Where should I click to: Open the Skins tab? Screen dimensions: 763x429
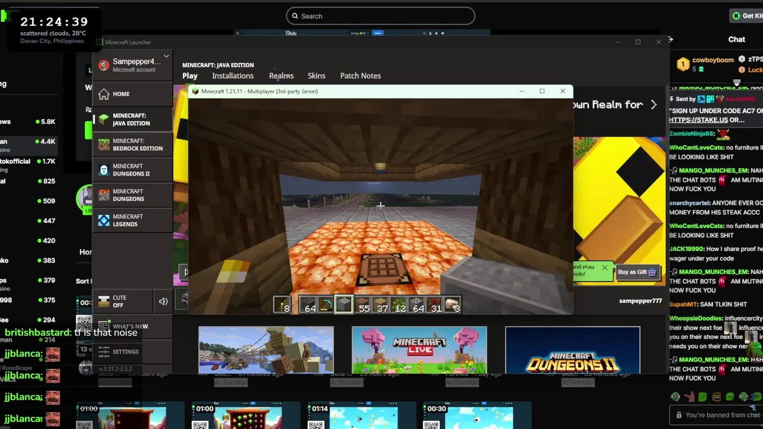click(x=317, y=76)
